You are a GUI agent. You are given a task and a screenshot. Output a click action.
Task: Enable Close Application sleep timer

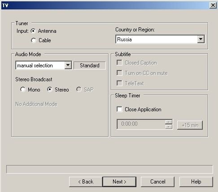119,109
